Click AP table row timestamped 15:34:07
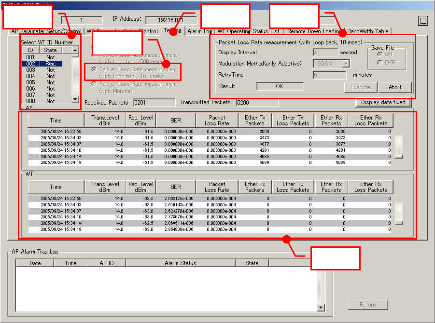This screenshot has height=323, width=435. (210, 144)
